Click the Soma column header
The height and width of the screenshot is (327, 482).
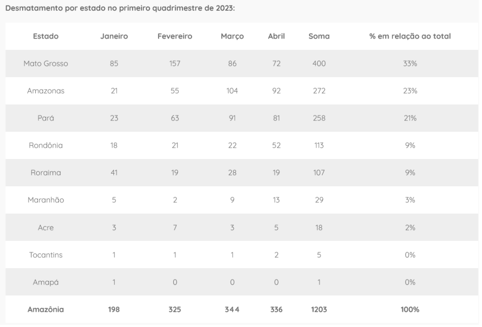(x=319, y=36)
